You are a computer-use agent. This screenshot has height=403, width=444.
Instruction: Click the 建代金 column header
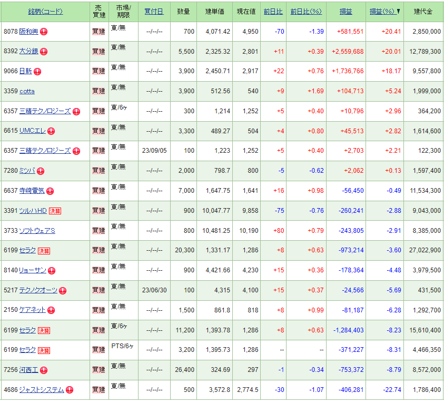click(423, 12)
